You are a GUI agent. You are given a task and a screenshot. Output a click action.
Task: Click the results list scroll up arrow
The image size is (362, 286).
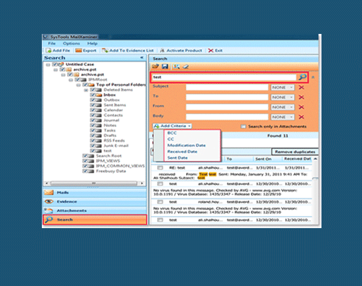click(316, 159)
